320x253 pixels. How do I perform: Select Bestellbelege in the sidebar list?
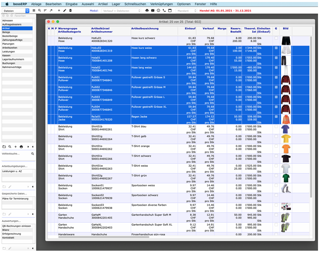[10, 36]
